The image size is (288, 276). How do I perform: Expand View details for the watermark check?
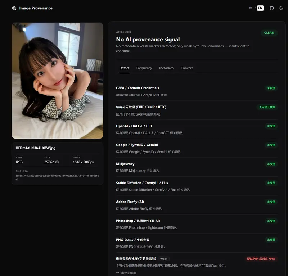pyautogui.click(x=126, y=273)
